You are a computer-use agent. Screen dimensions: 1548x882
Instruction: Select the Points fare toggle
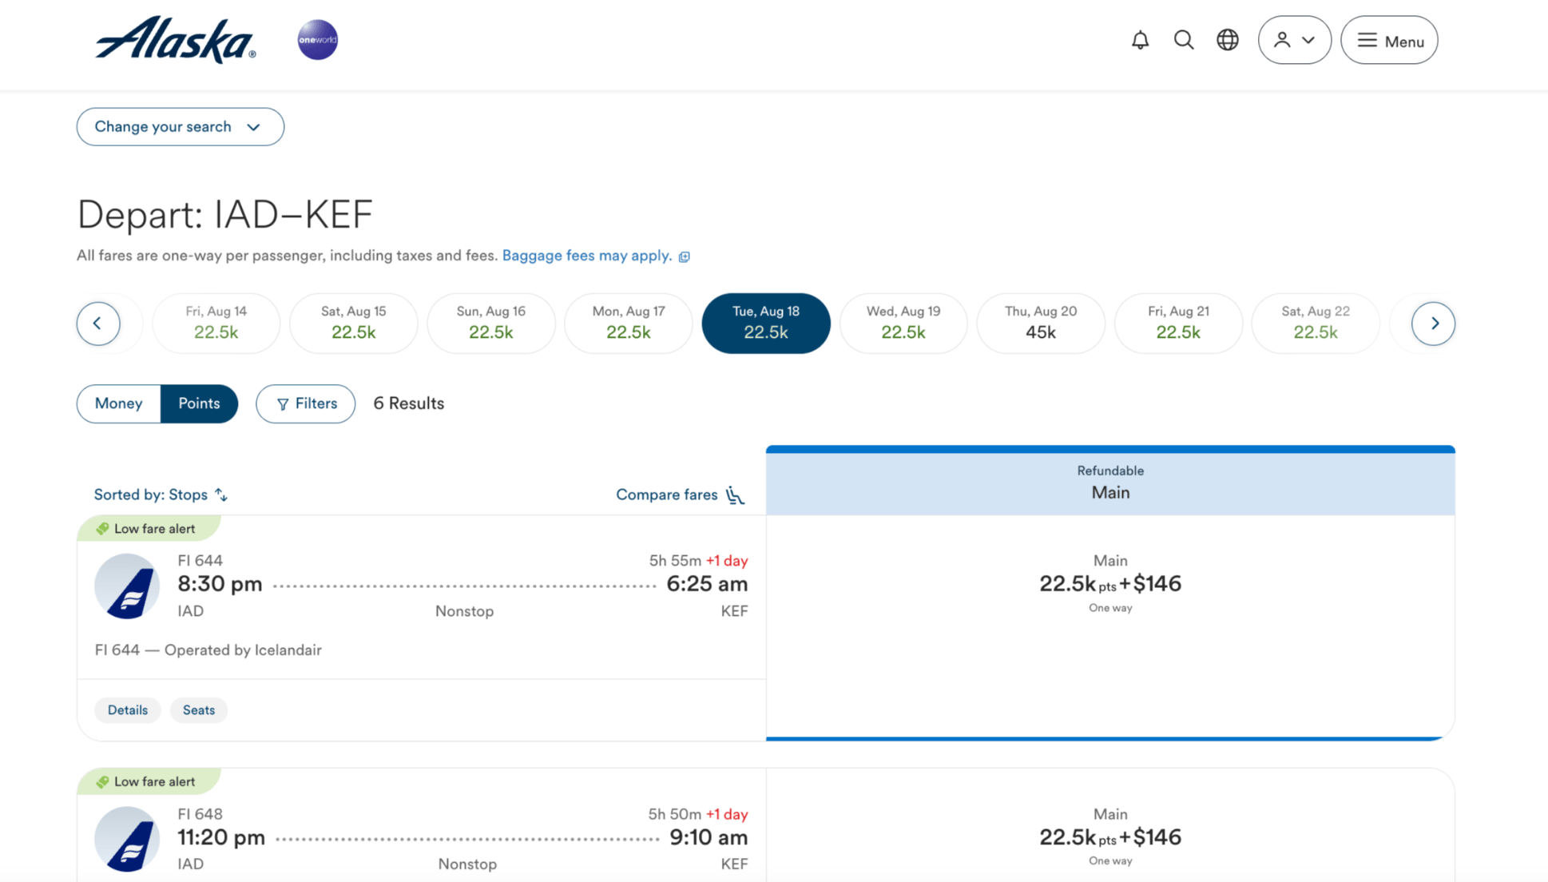[199, 403]
